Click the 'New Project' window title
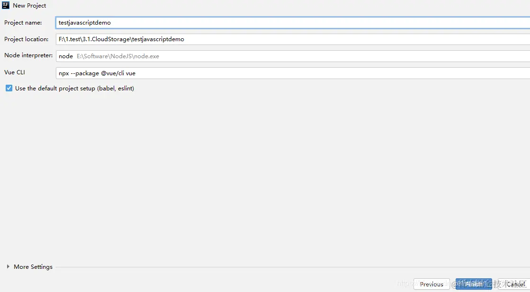The image size is (530, 292). click(29, 6)
